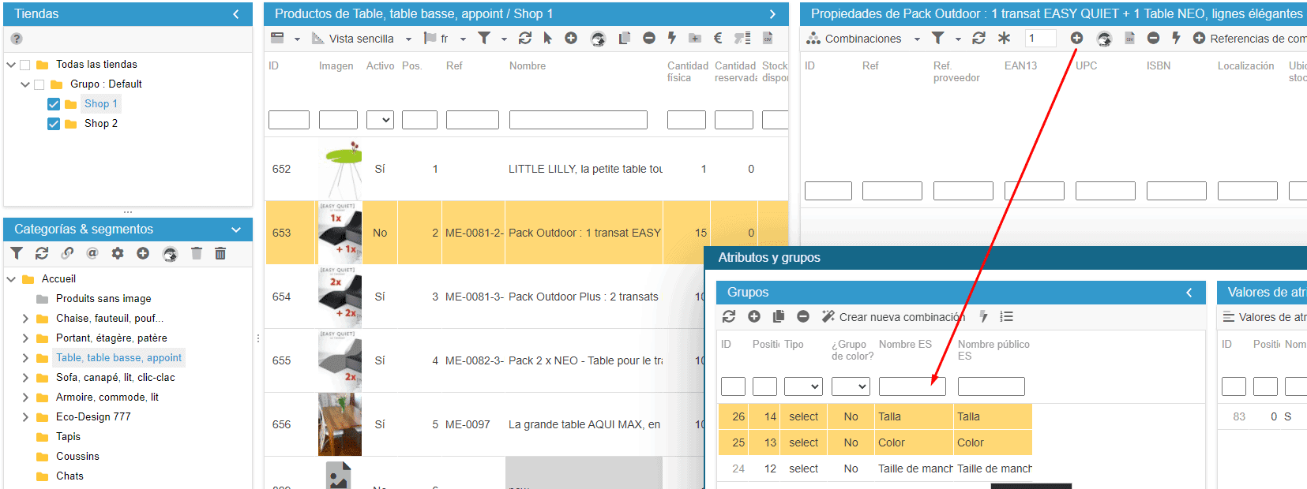Open the Activo column filter dropdown
Viewport: 1307px width, 489px height.
381,120
